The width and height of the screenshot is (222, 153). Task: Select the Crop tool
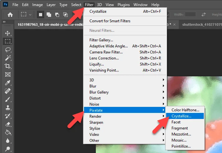7,66
